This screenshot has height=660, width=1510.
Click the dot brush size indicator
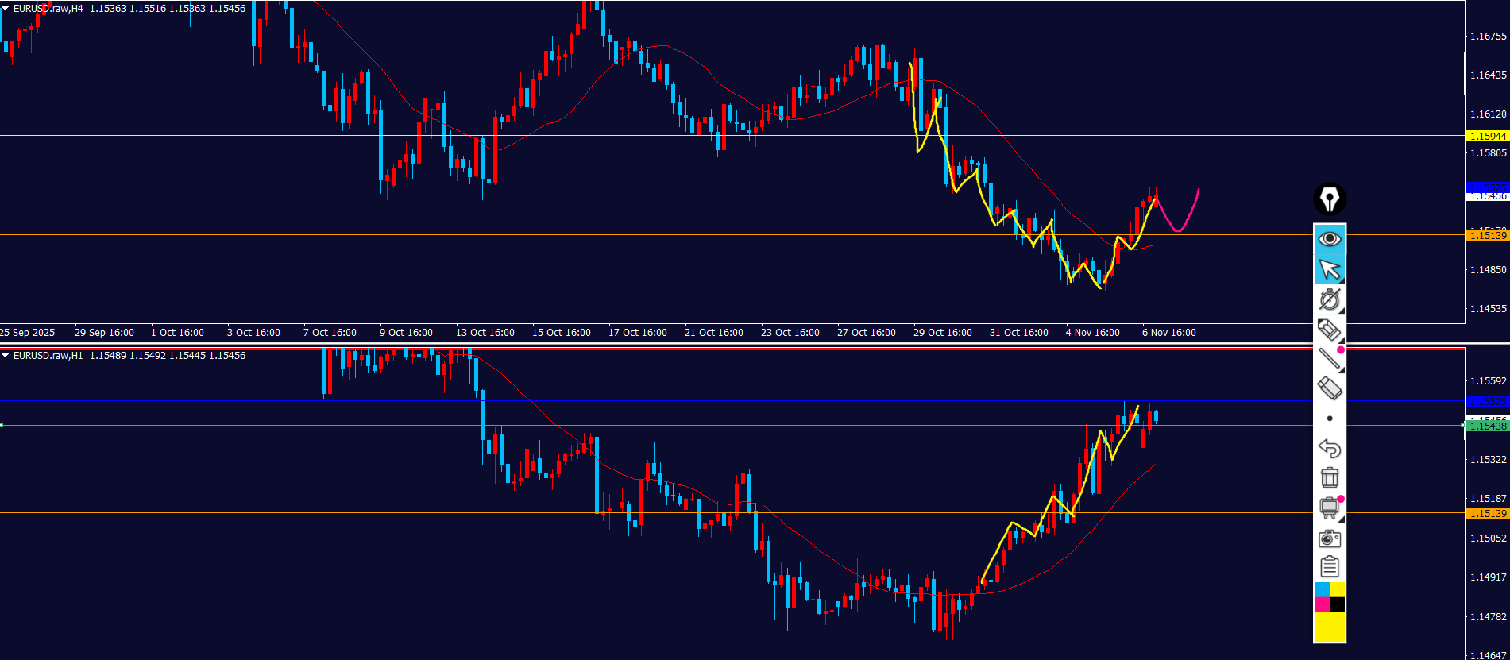[x=1330, y=419]
